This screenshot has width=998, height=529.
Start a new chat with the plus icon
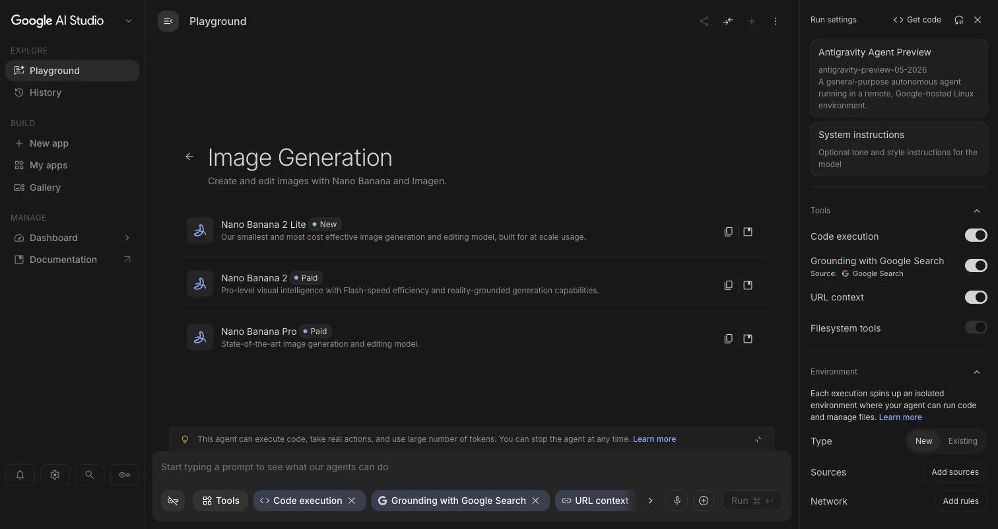point(751,21)
